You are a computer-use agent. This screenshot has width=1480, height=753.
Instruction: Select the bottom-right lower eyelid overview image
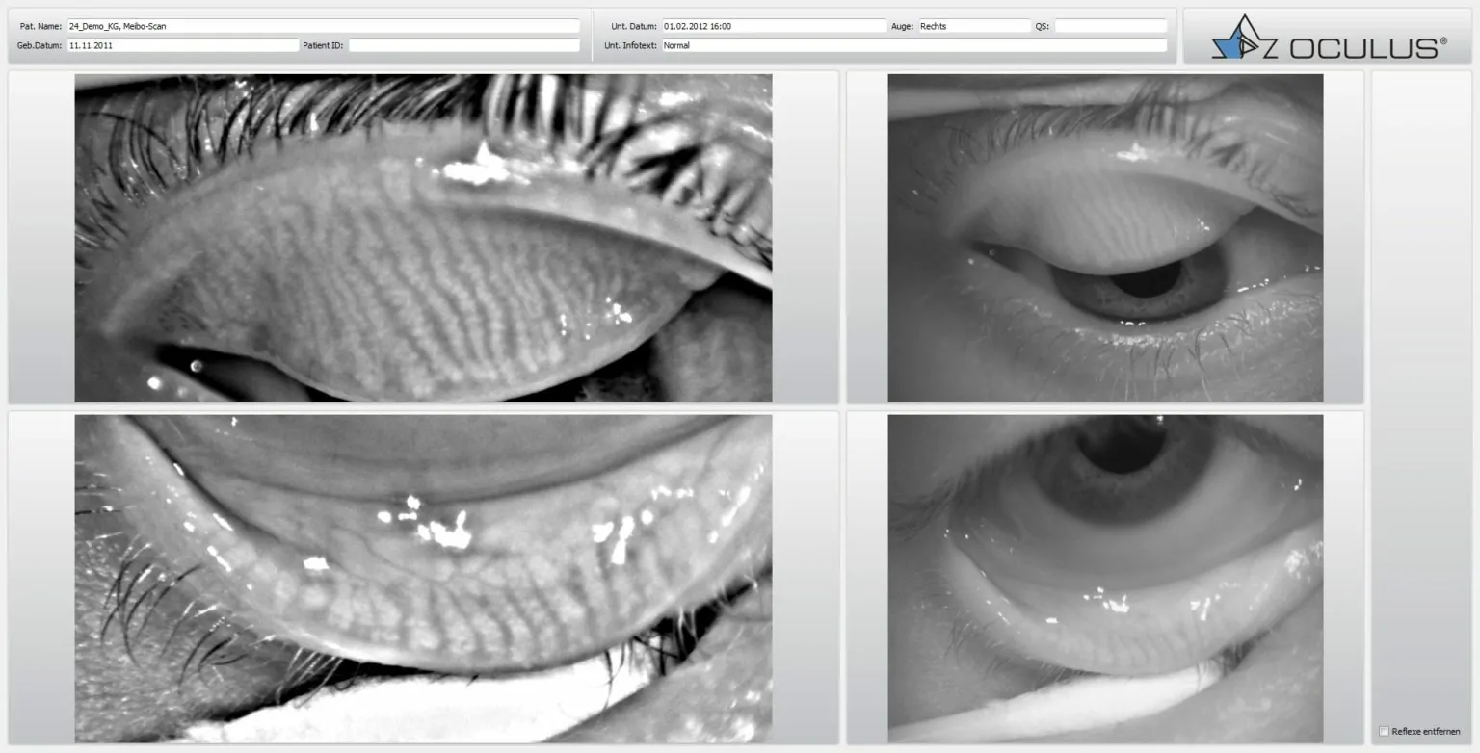click(x=1105, y=579)
